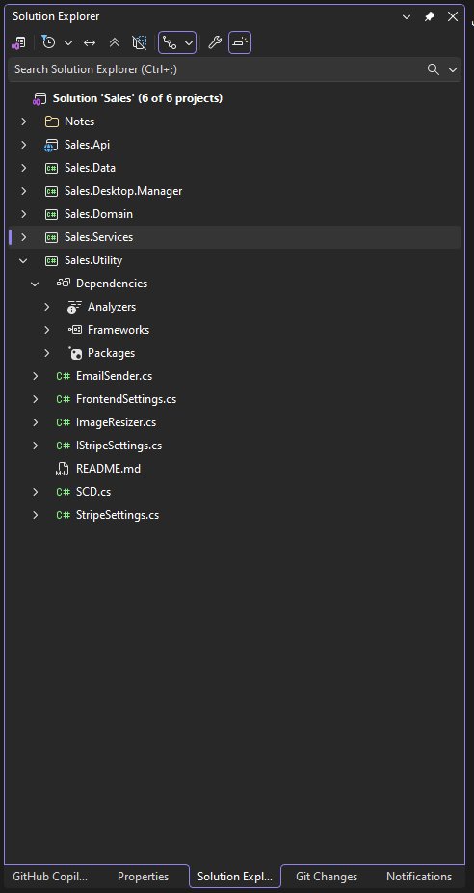Screen dimensions: 474x893
Task: Expand the Sales.Api project node
Action: click(23, 145)
